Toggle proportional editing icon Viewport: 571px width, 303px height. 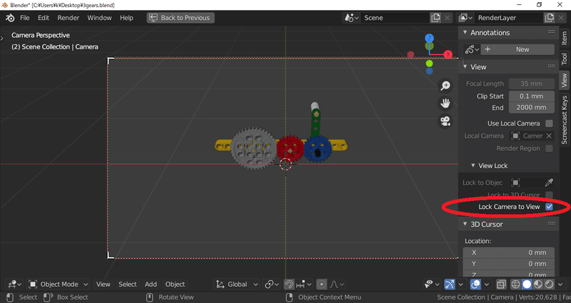pyautogui.click(x=322, y=284)
